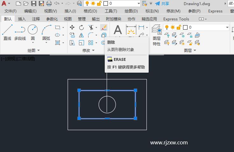
Task: Select the Ellipse draw tool
Action: coord(57,35)
